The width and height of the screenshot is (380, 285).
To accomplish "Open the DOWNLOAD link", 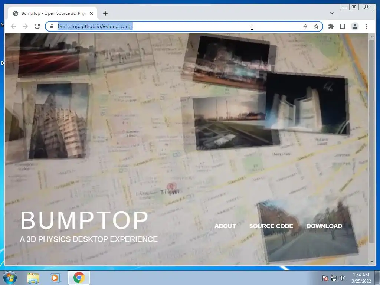I will [x=324, y=226].
